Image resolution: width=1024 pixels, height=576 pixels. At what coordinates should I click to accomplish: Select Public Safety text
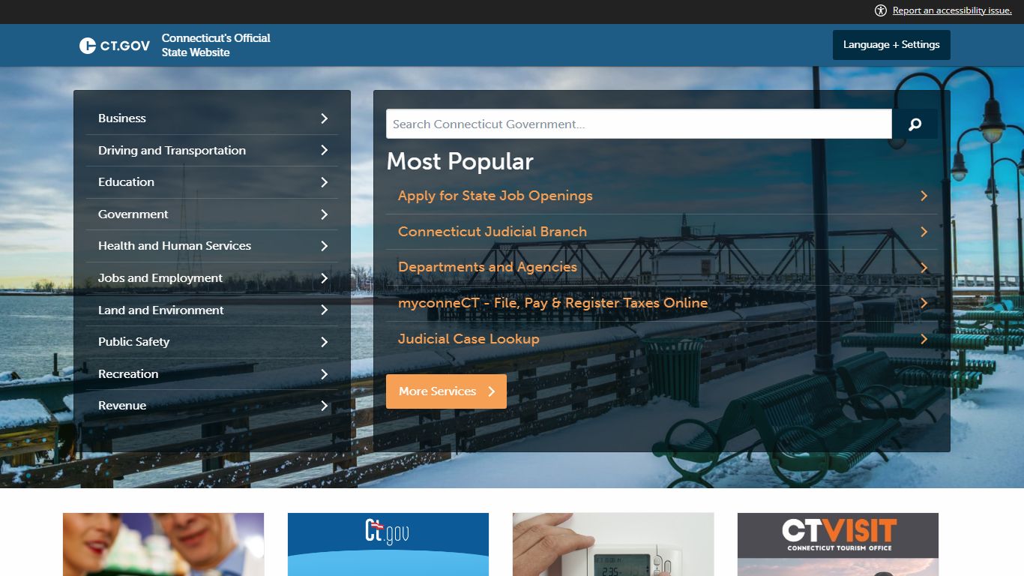(133, 342)
